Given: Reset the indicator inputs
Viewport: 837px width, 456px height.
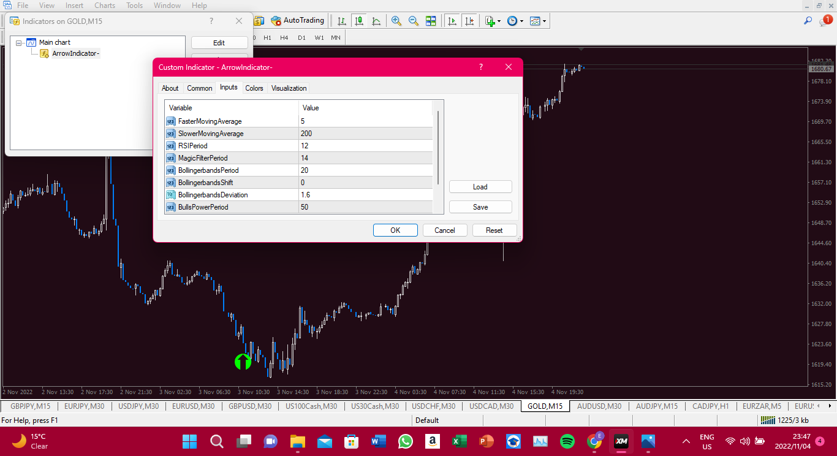Looking at the screenshot, I should (x=494, y=230).
